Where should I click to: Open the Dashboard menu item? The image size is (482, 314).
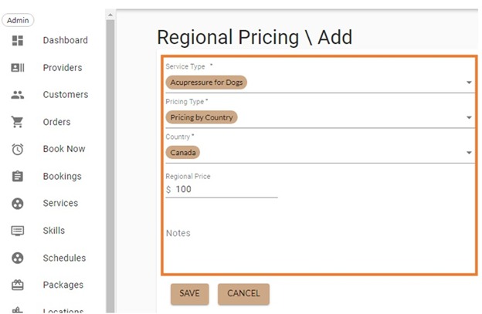65,40
